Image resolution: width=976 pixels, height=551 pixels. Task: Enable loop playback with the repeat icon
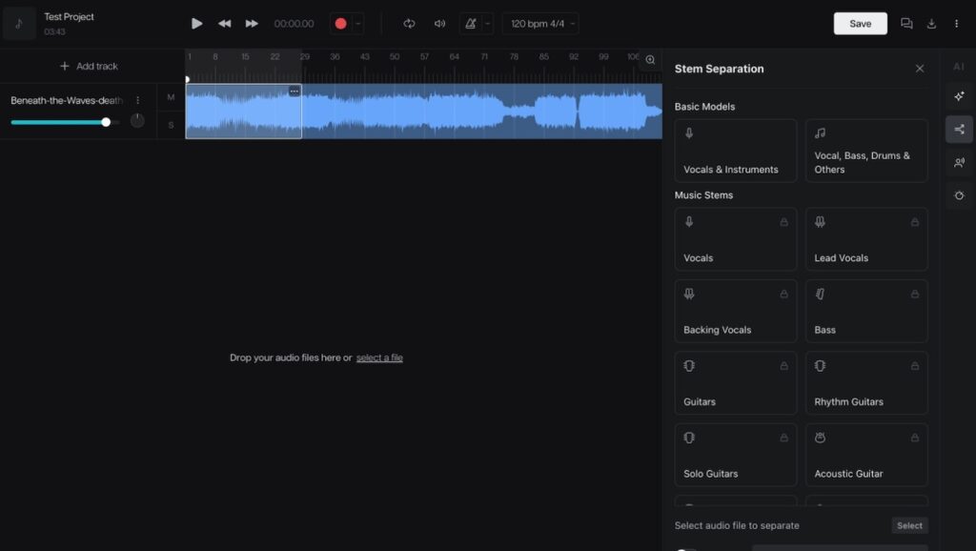pyautogui.click(x=409, y=23)
